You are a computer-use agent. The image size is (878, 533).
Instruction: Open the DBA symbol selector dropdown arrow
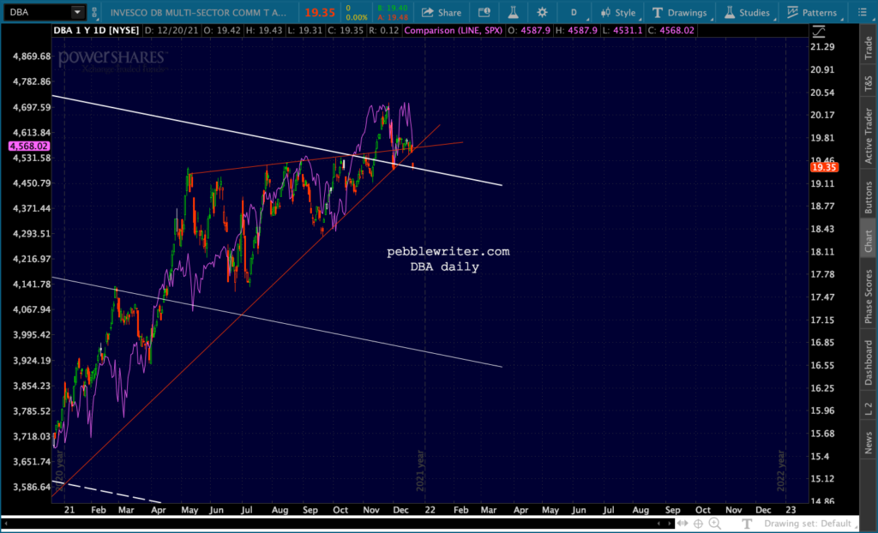coord(77,12)
